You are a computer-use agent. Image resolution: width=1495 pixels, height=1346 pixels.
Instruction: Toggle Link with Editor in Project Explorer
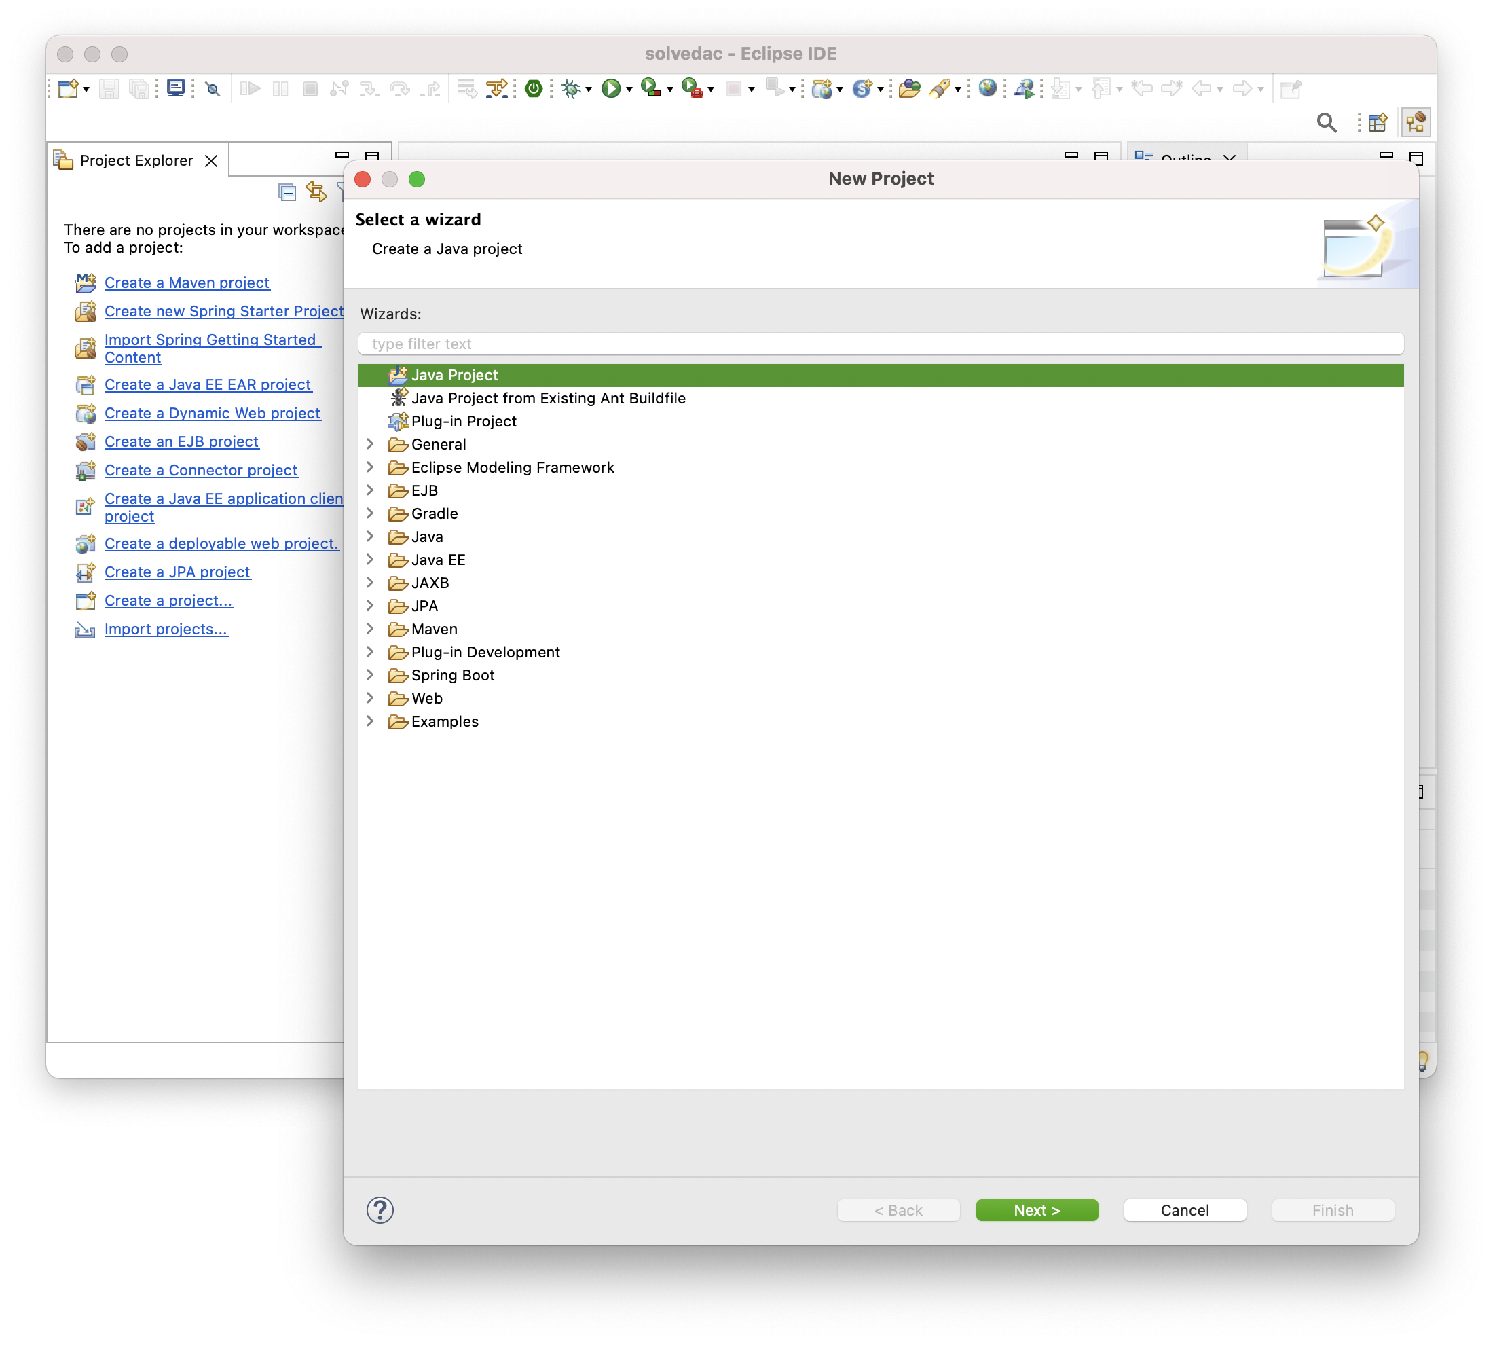(316, 192)
